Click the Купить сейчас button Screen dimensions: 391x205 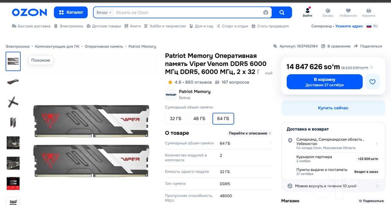[x=333, y=108]
